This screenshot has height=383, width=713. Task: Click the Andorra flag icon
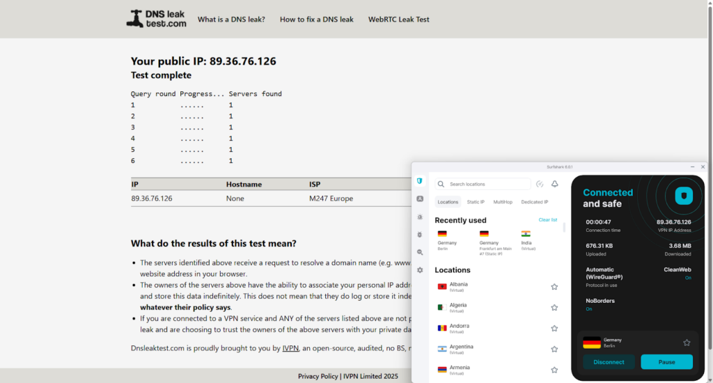pos(442,328)
